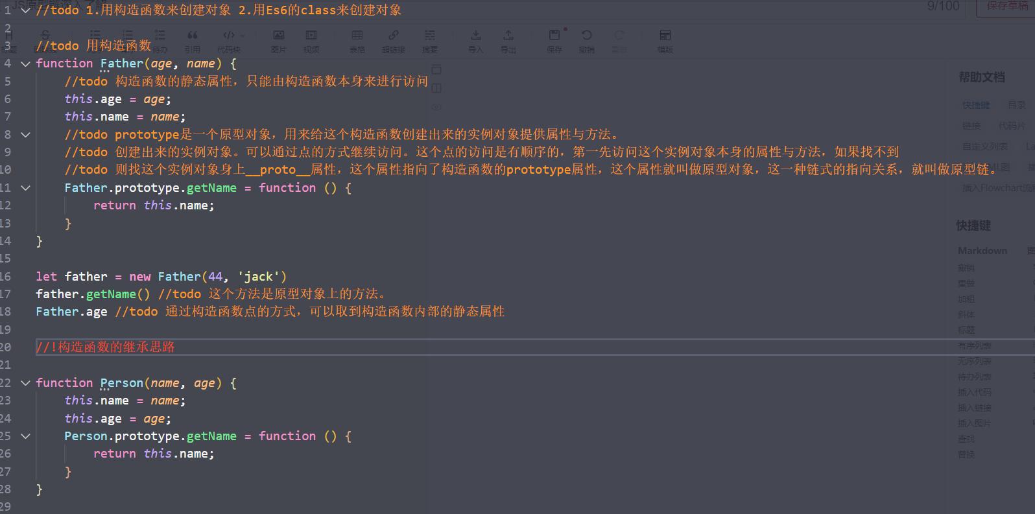Viewport: 1035px width, 514px height.
Task: Click the 插入图片 shortcut row
Action: click(x=975, y=423)
